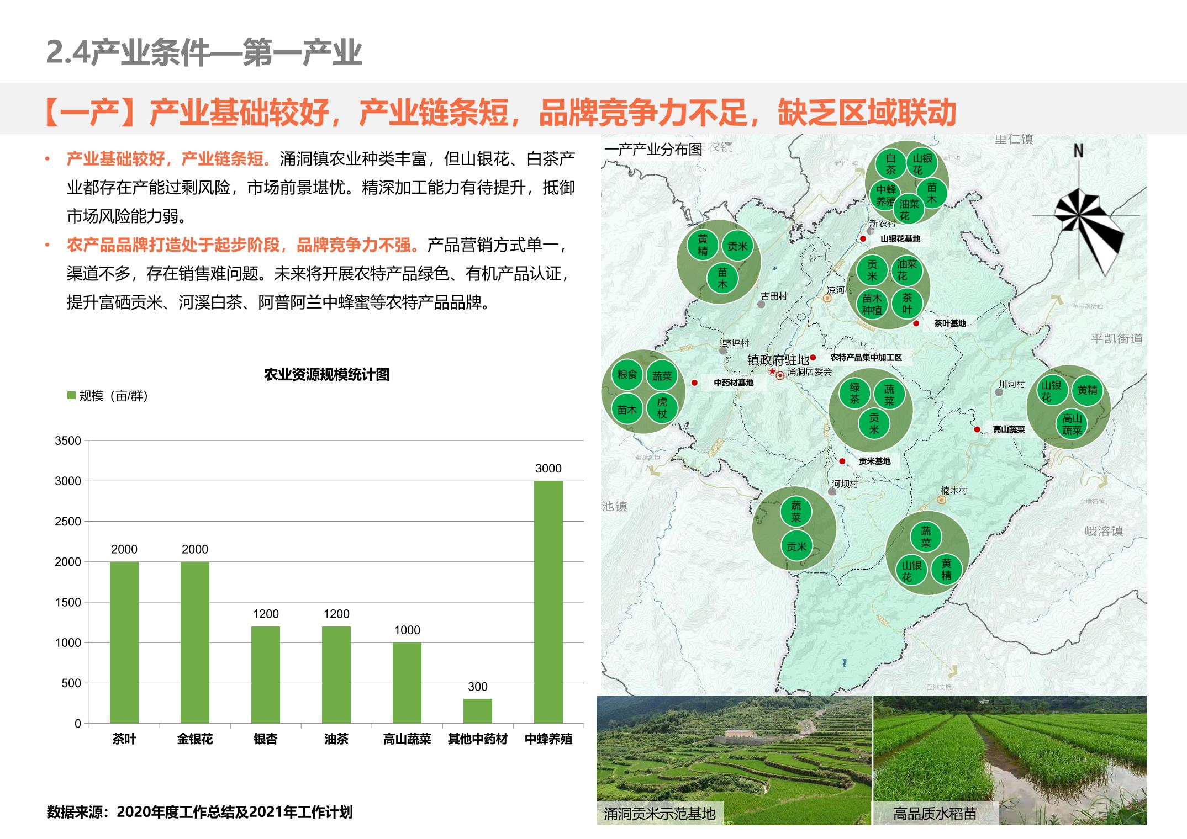
Task: Click the 高山蔬菜 green circle
Action: point(1072,424)
